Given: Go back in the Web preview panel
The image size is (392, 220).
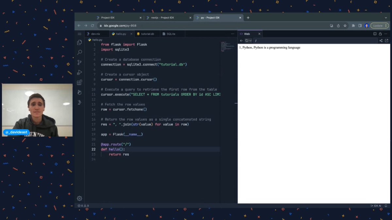Looking at the screenshot, I should tap(241, 41).
